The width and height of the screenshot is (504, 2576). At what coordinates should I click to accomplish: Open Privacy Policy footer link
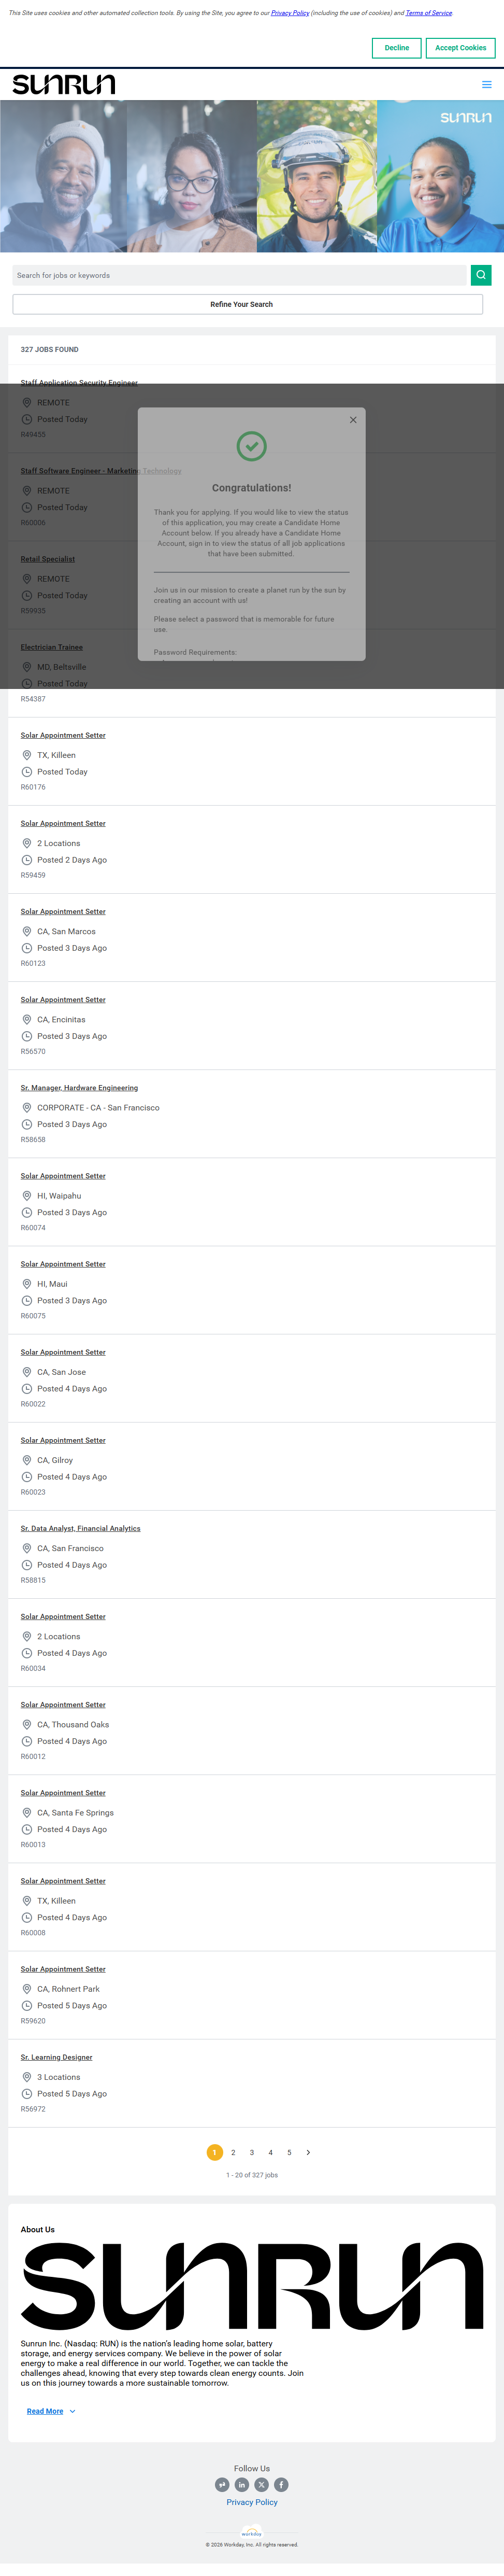[252, 2502]
